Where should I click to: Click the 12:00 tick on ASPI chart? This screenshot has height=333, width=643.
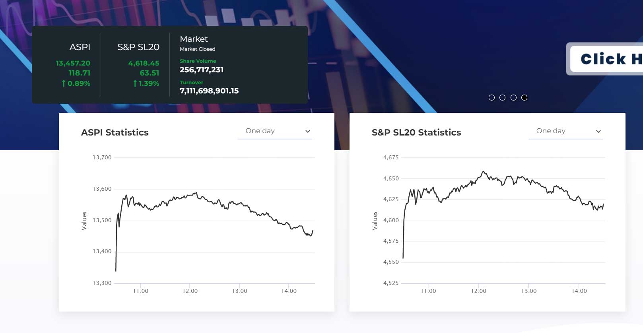point(190,291)
